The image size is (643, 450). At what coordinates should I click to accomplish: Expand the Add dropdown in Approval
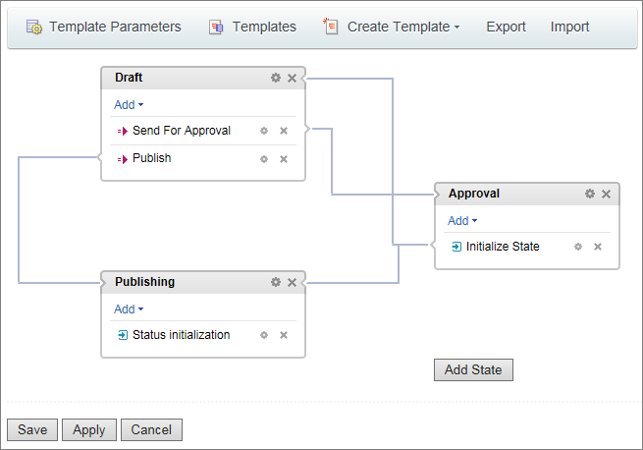tap(462, 221)
